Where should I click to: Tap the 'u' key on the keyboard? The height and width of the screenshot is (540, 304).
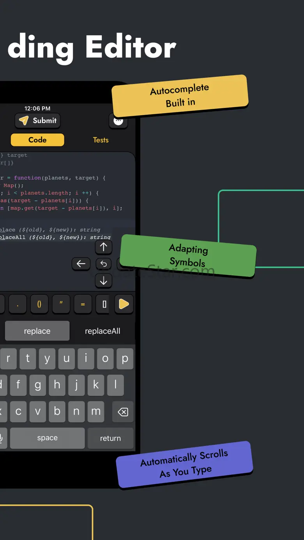pos(67,358)
